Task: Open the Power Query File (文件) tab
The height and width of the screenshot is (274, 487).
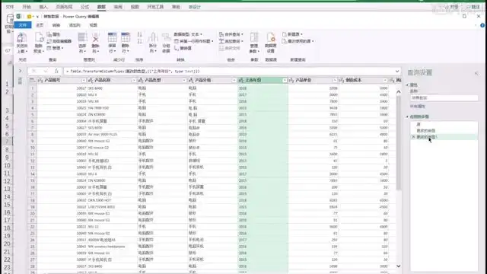Action: pos(23,25)
